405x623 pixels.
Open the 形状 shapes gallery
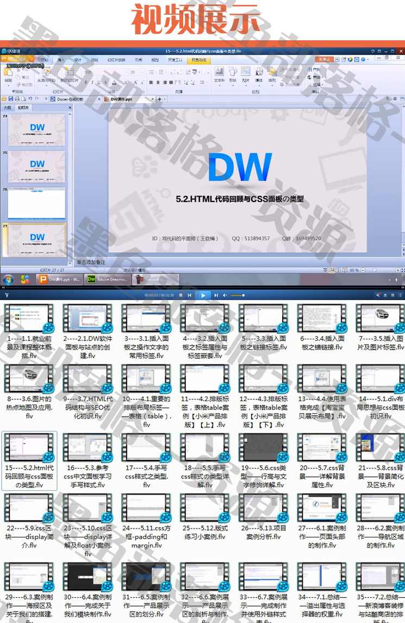click(233, 75)
